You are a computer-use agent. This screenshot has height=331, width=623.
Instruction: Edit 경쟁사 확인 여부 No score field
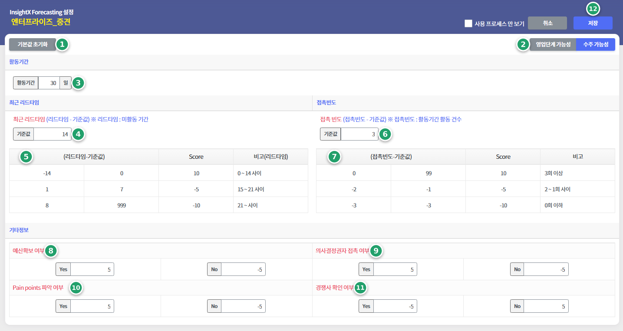(546, 306)
